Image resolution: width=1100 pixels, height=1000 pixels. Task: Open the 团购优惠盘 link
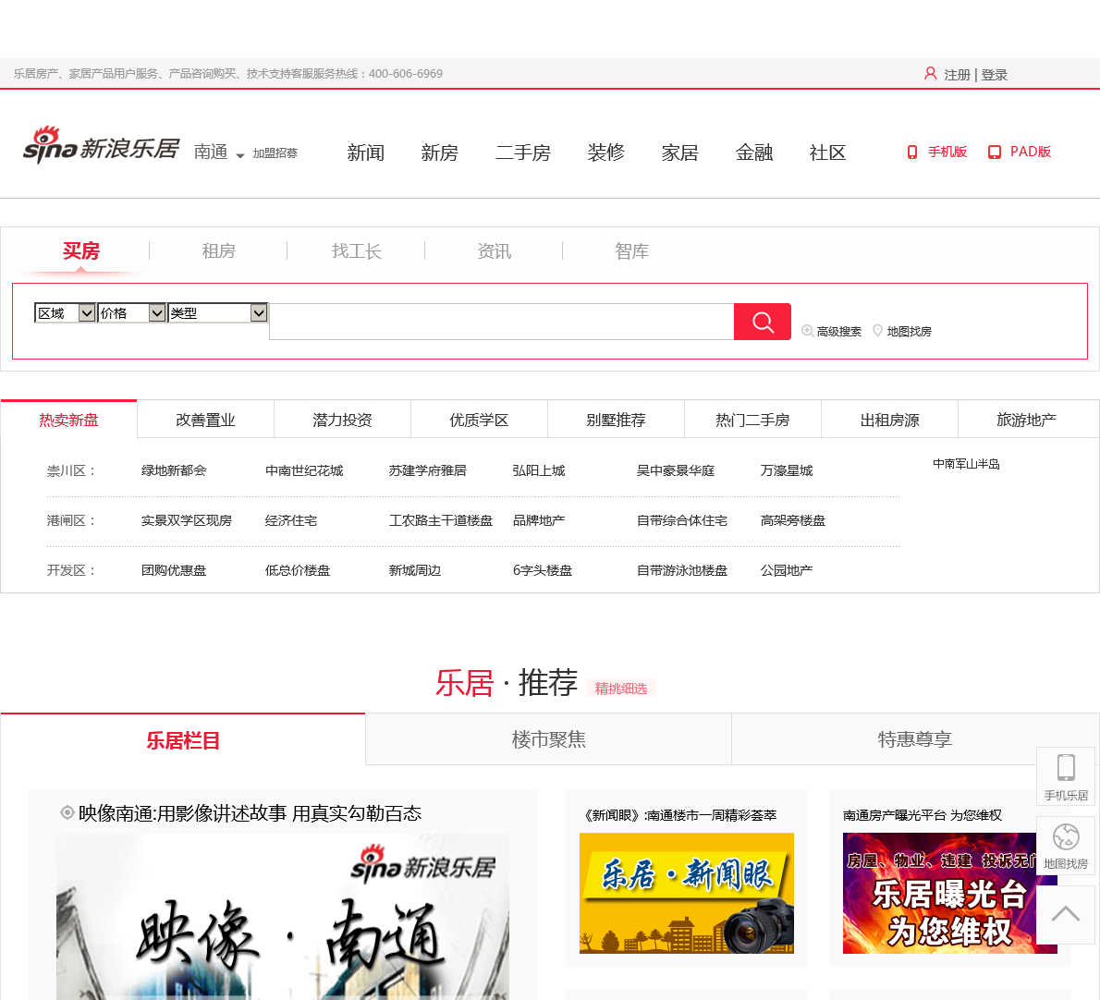pyautogui.click(x=174, y=570)
